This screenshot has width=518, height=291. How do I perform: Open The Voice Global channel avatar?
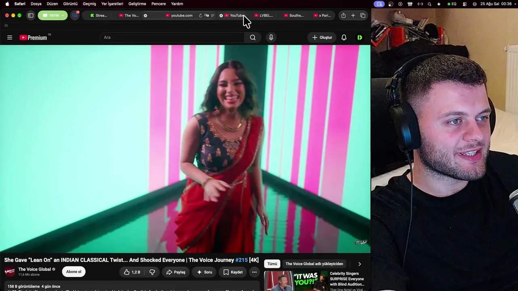pyautogui.click(x=10, y=272)
